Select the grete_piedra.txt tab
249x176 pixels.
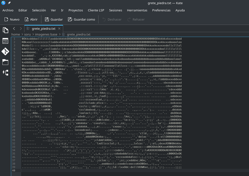[x=44, y=29]
